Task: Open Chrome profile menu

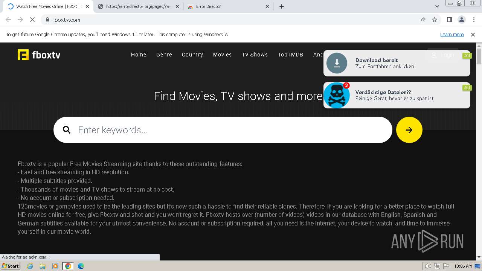Action: pyautogui.click(x=461, y=20)
